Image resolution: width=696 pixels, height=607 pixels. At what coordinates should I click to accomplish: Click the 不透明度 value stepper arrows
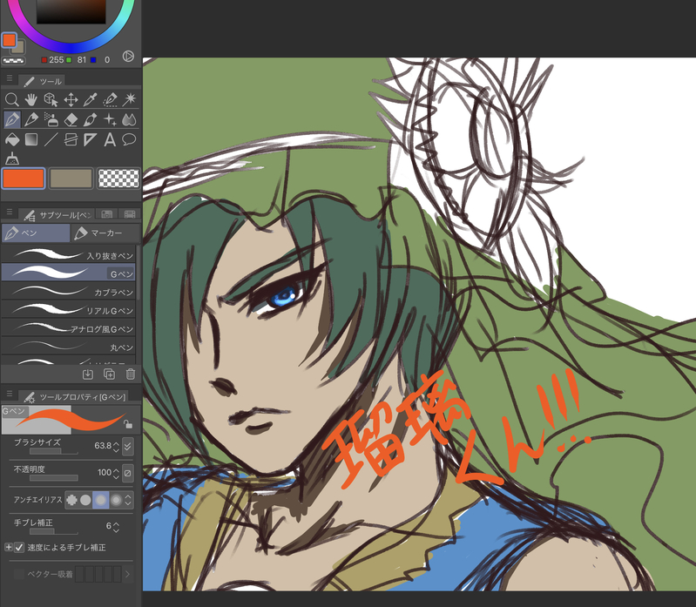[117, 473]
